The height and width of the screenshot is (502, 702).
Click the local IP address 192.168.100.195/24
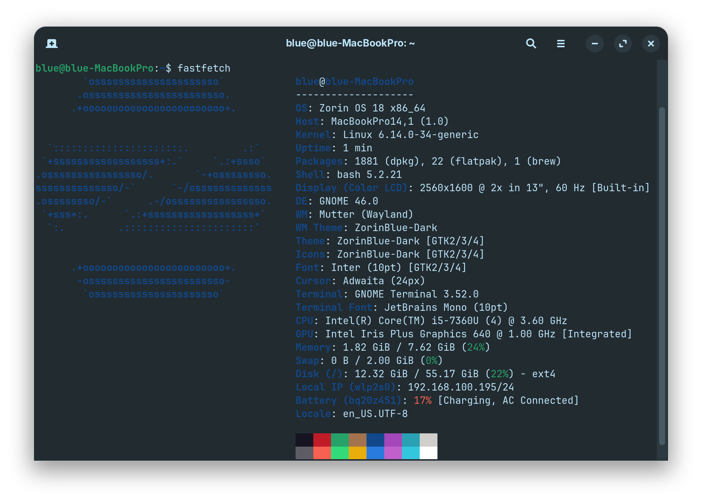pos(460,387)
